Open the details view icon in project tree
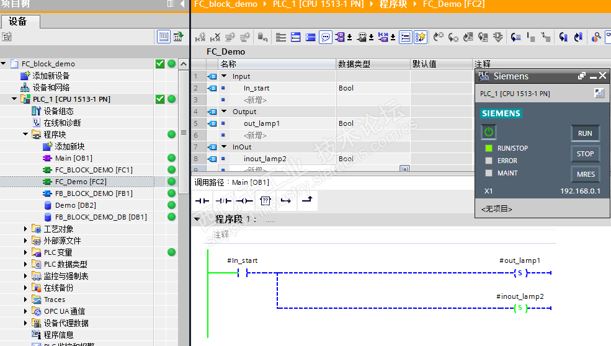This screenshot has width=611, height=346. [164, 37]
